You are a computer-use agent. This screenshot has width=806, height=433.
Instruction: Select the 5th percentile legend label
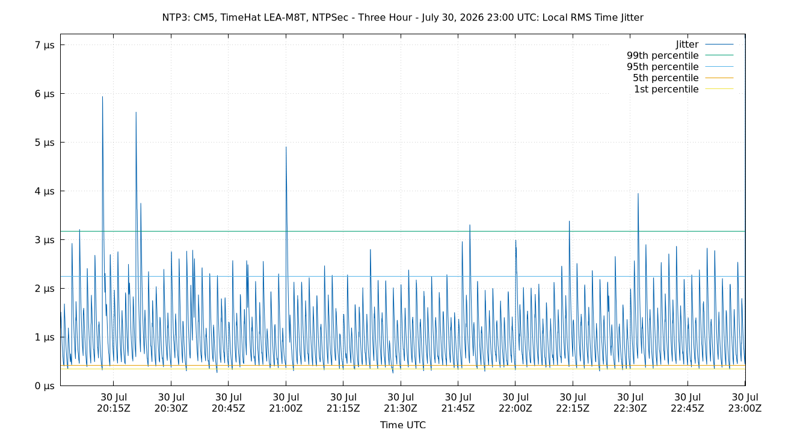(x=666, y=78)
